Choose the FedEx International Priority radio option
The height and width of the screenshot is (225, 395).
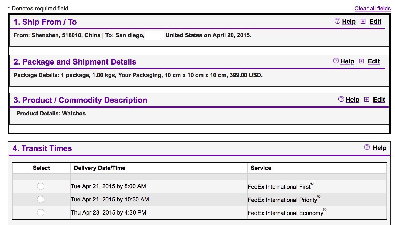[x=41, y=199]
